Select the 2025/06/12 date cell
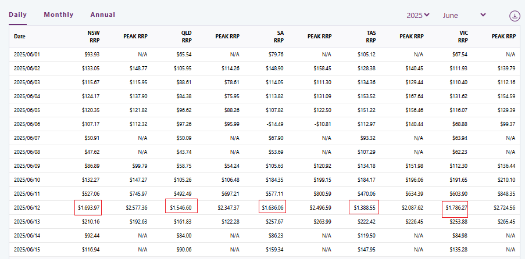525x259 pixels. coord(27,207)
